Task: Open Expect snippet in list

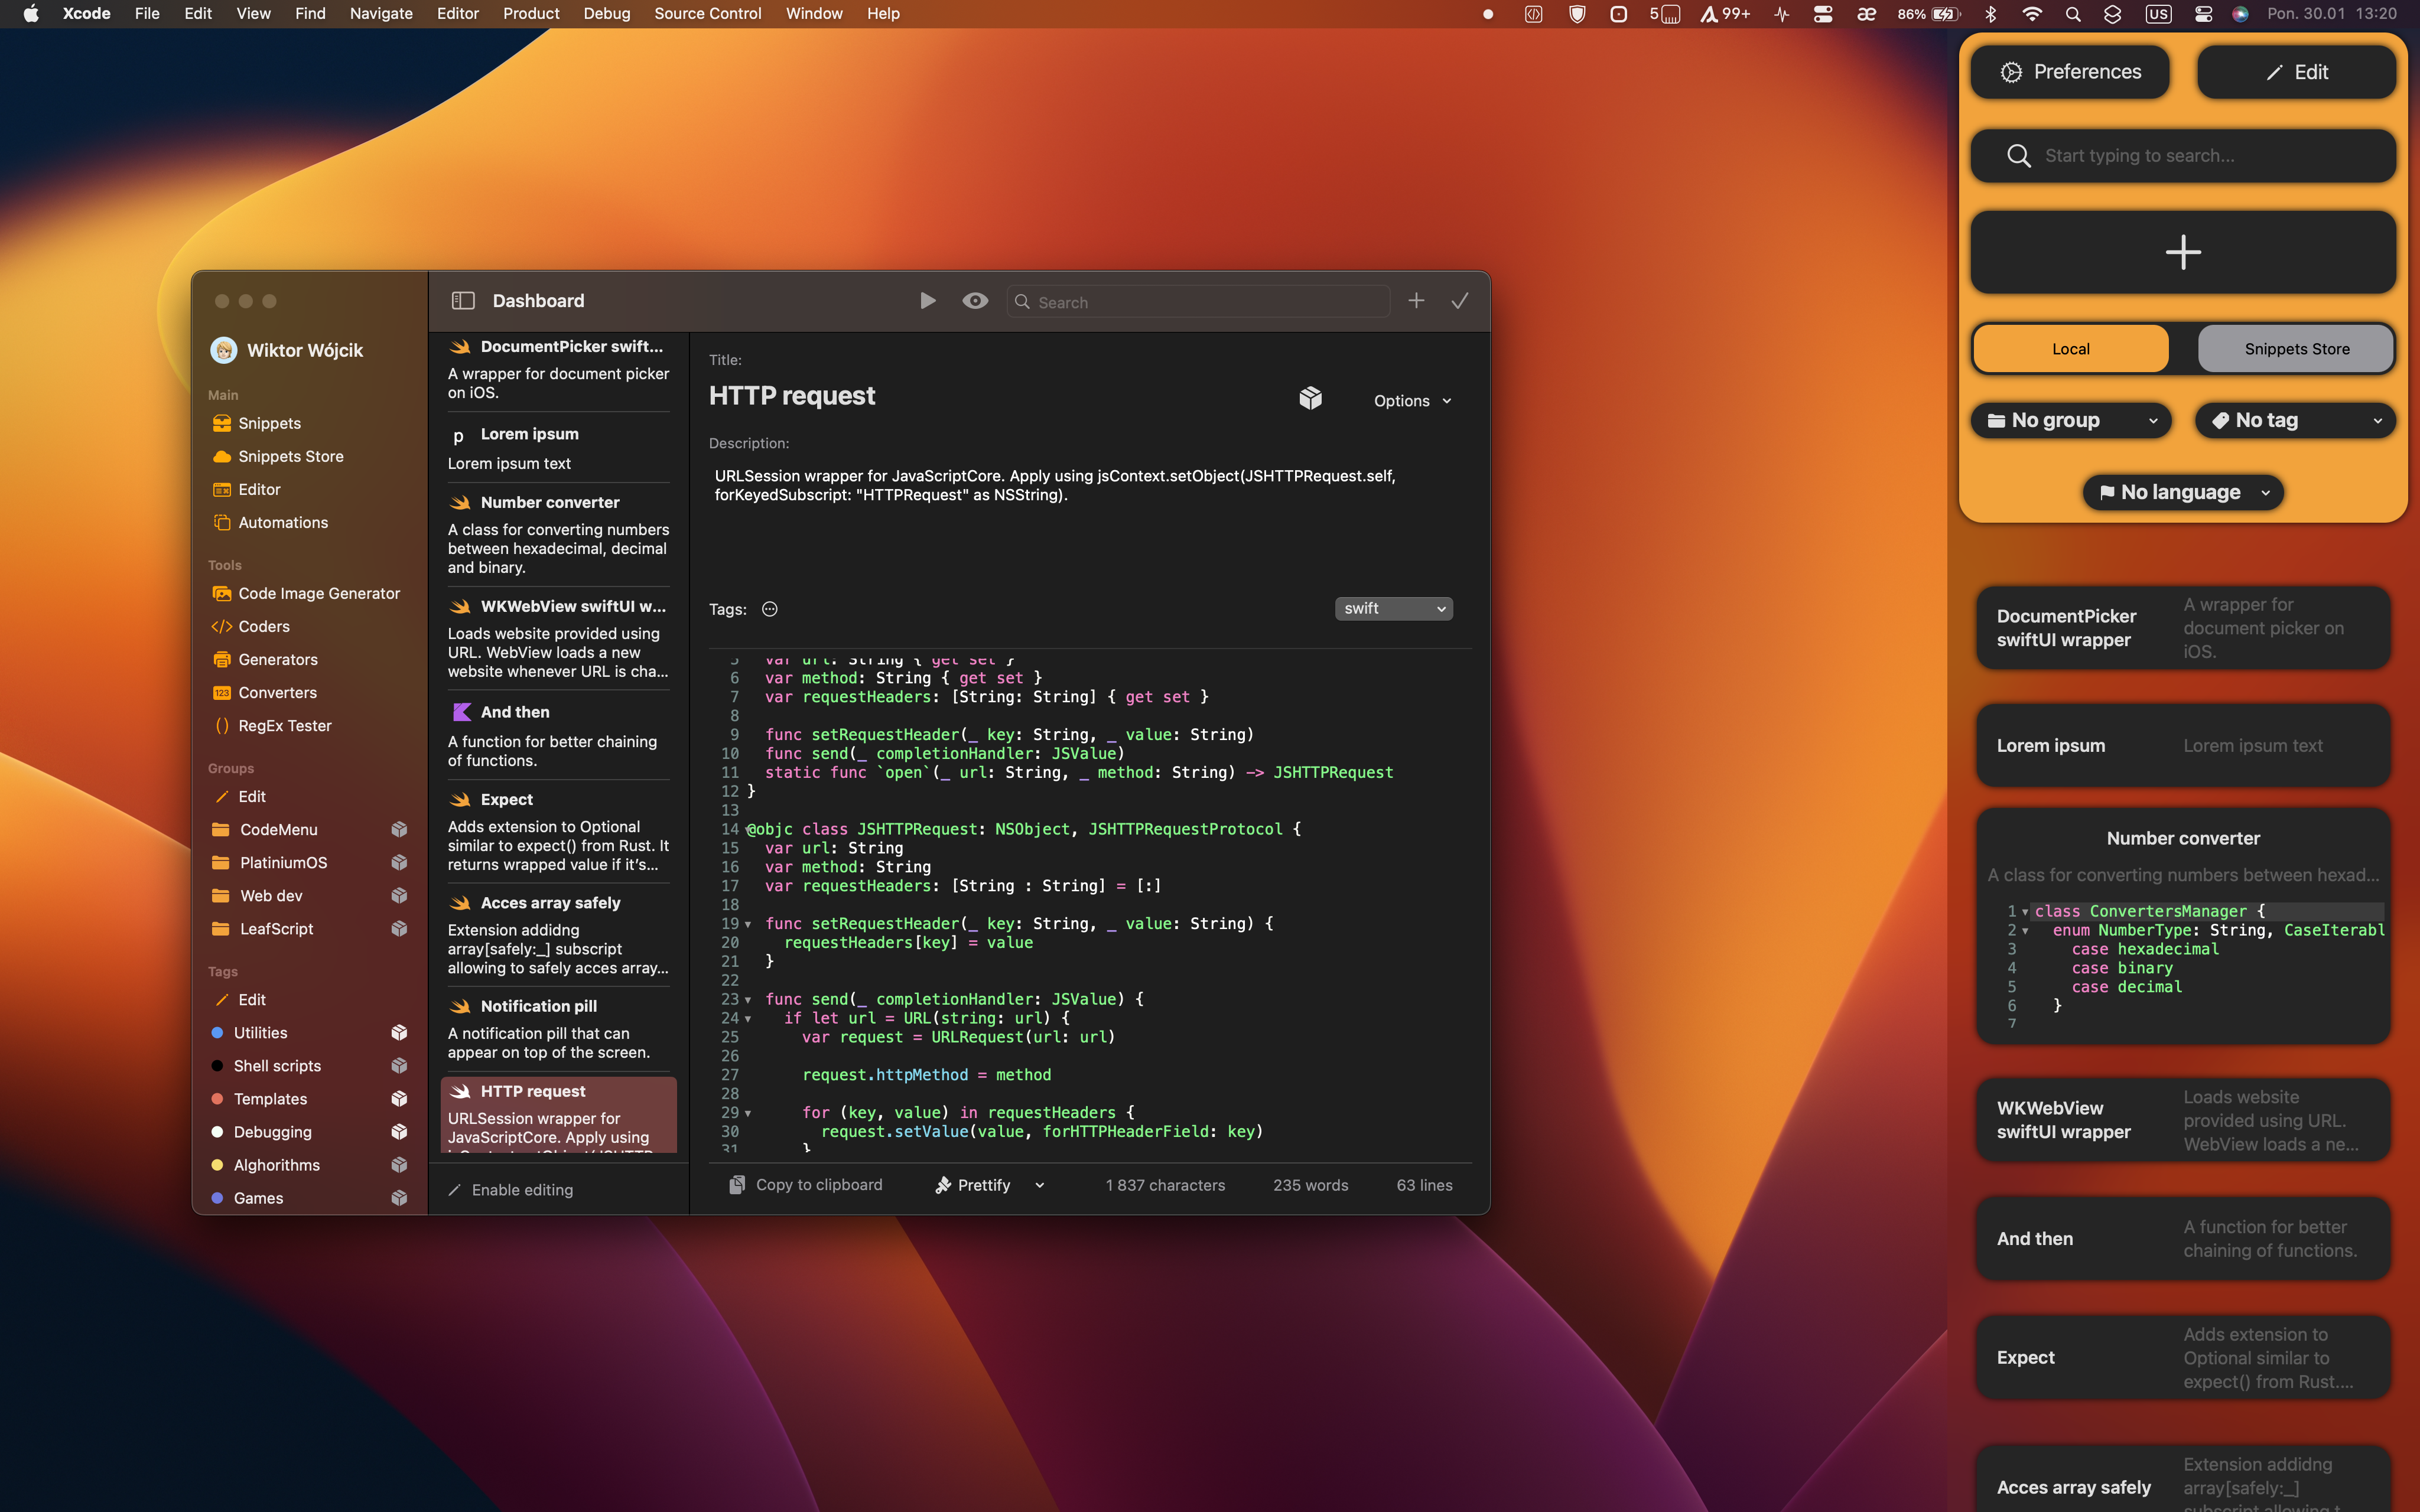Action: (x=558, y=831)
